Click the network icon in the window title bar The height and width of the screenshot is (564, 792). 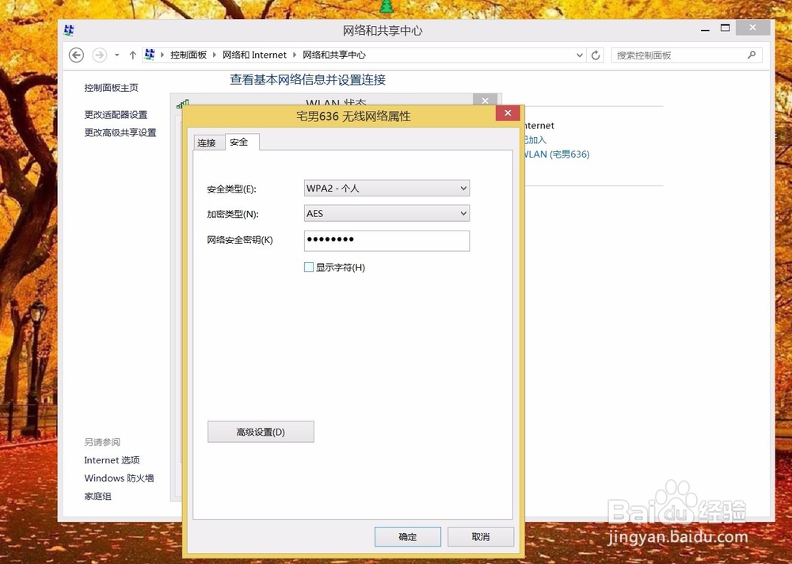[69, 27]
